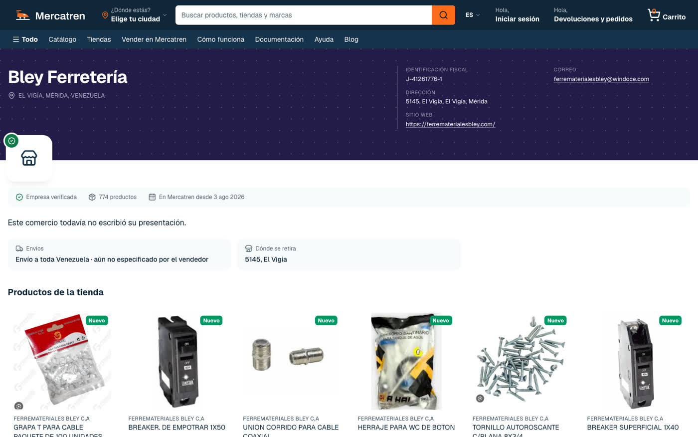Image resolution: width=698 pixels, height=437 pixels.
Task: Click the UNION CORRIDO PARA CABLE title
Action: 291,432
